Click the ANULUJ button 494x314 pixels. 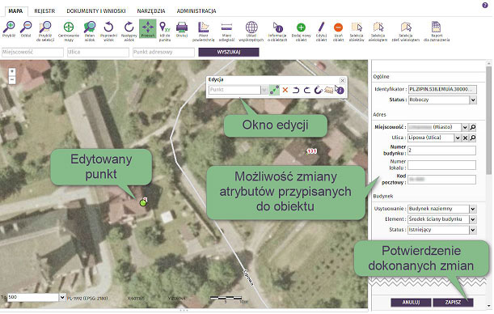pyautogui.click(x=411, y=303)
